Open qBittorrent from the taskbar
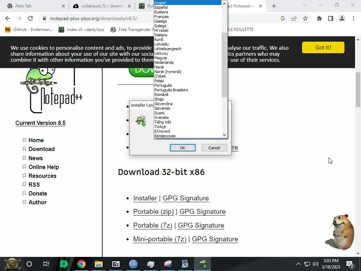The width and height of the screenshot is (361, 271). [133, 264]
